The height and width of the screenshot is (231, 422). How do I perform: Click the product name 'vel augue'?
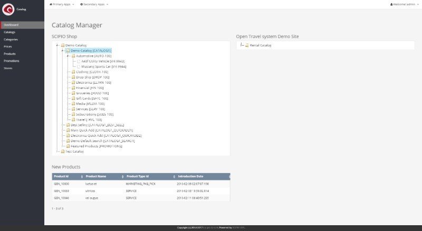click(x=91, y=198)
